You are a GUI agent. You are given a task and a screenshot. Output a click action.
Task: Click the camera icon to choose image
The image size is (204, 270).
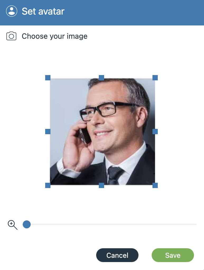point(11,36)
